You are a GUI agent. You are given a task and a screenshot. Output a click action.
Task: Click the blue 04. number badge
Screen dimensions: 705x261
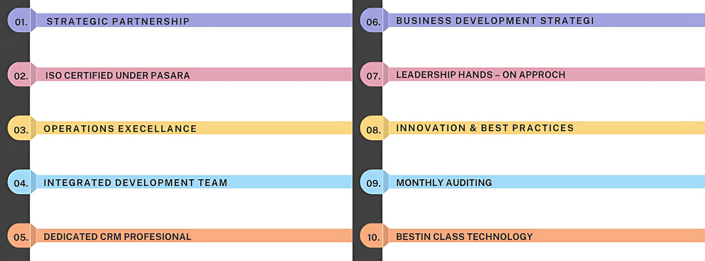coord(21,183)
